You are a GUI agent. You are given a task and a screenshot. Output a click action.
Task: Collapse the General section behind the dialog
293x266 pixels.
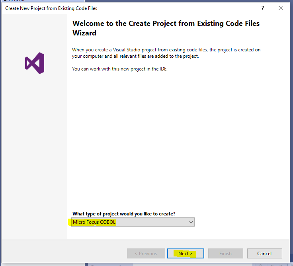(5, 1)
